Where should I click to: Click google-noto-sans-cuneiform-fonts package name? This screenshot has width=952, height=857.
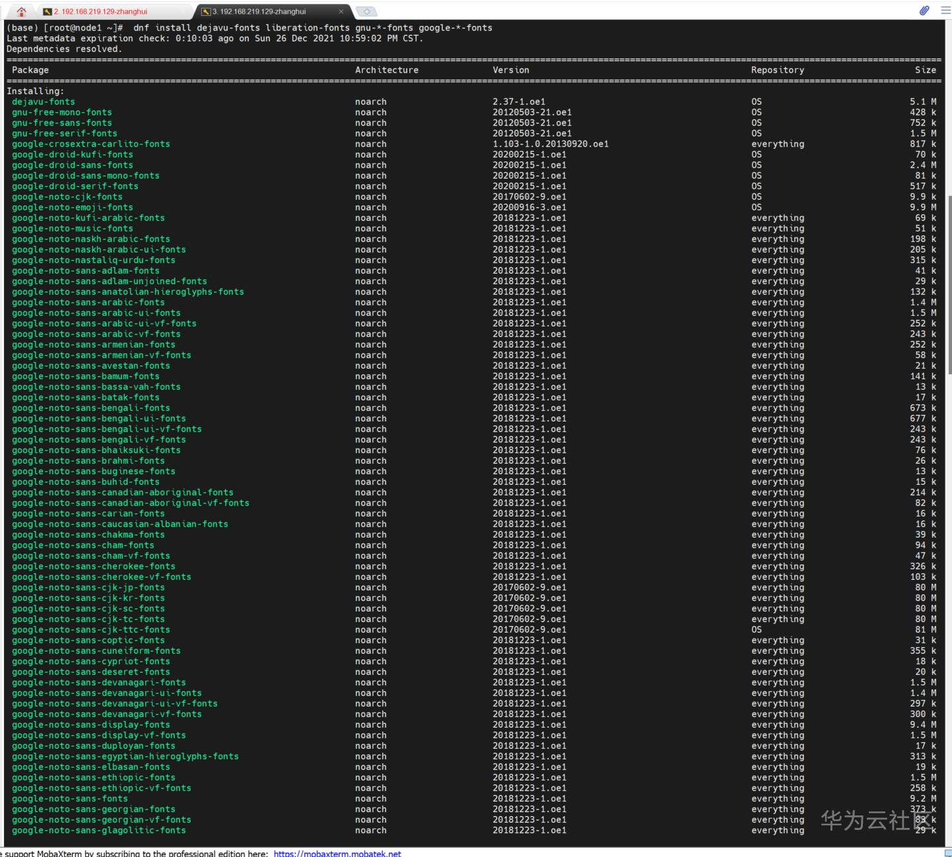click(96, 651)
